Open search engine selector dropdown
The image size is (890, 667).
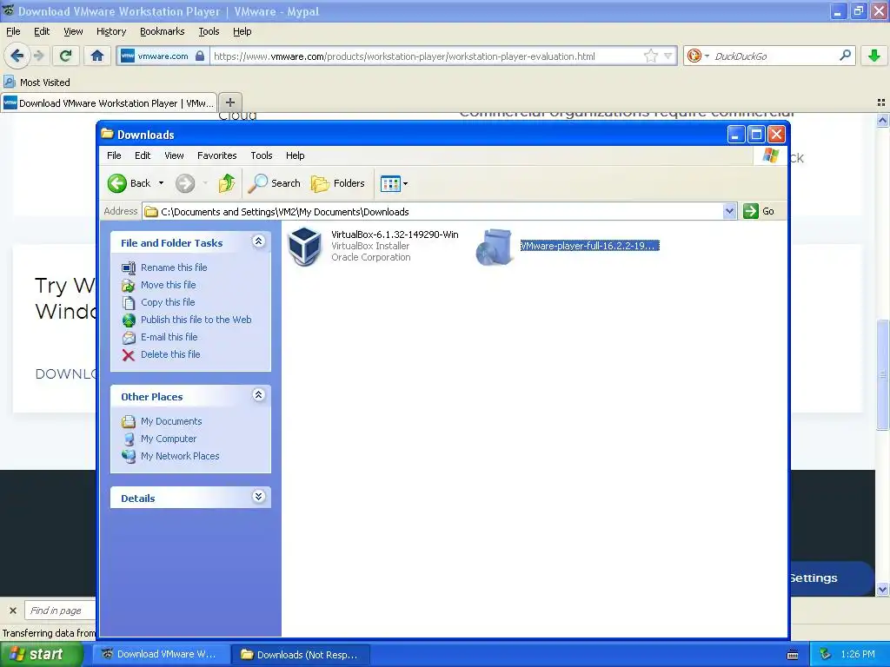[x=707, y=56]
